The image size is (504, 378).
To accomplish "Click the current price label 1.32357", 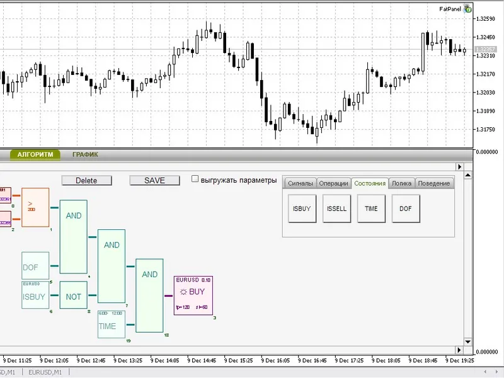I will click(486, 49).
